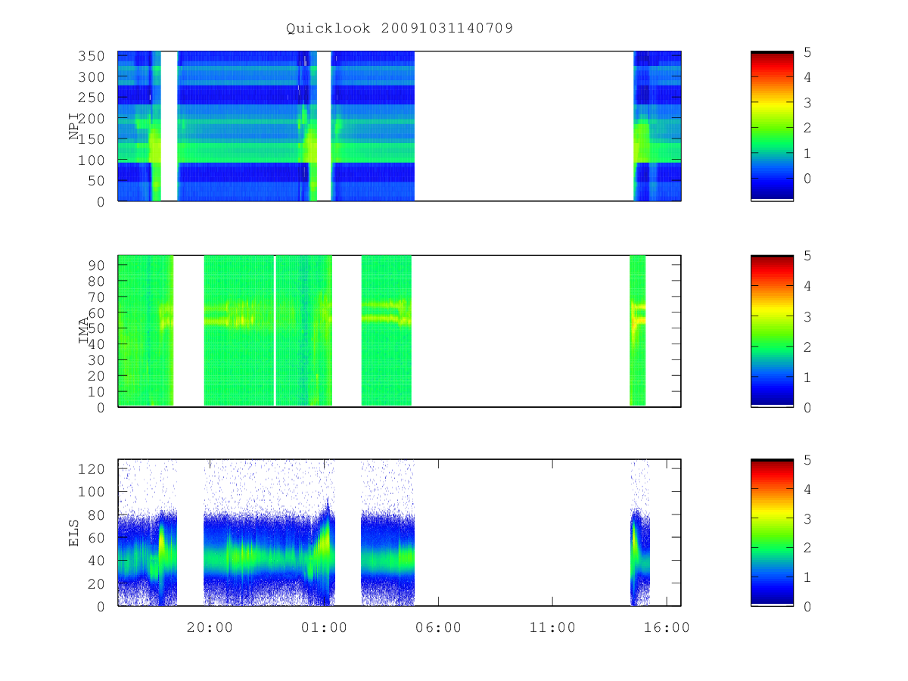Screen dimensions: 908x681
Task: Click the 3 label on NPI colorbar
Action: [x=808, y=102]
